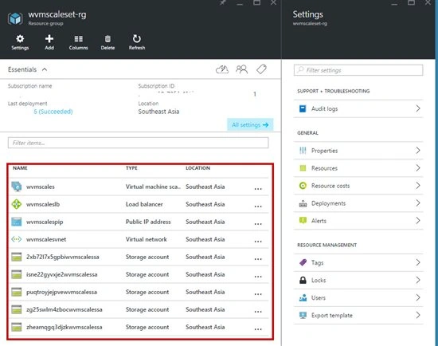Screen dimensions: 438x346
Task: Focus the Filter settings search box
Action: (x=358, y=70)
